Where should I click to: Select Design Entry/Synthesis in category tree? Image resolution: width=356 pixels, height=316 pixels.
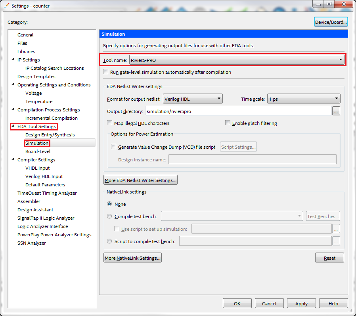pos(50,135)
